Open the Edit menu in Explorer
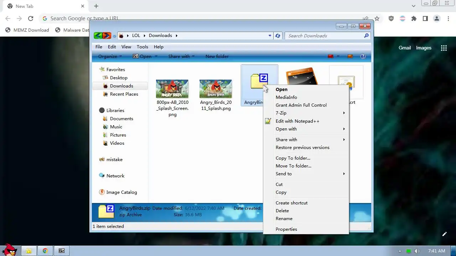 click(112, 47)
